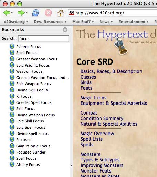Screen dimensions: 157x177
Task: Click the green Forward arrow button
Action: click(21, 13)
